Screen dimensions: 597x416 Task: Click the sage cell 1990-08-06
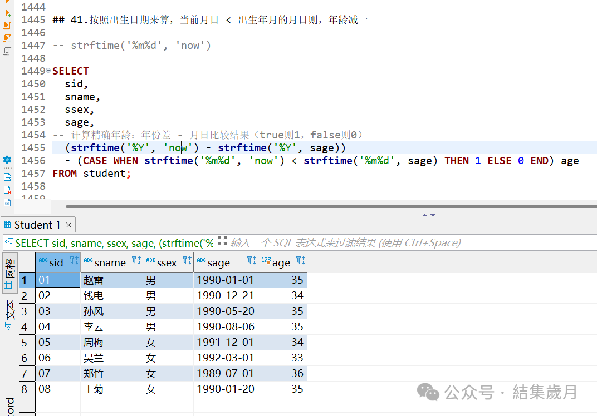coord(226,327)
